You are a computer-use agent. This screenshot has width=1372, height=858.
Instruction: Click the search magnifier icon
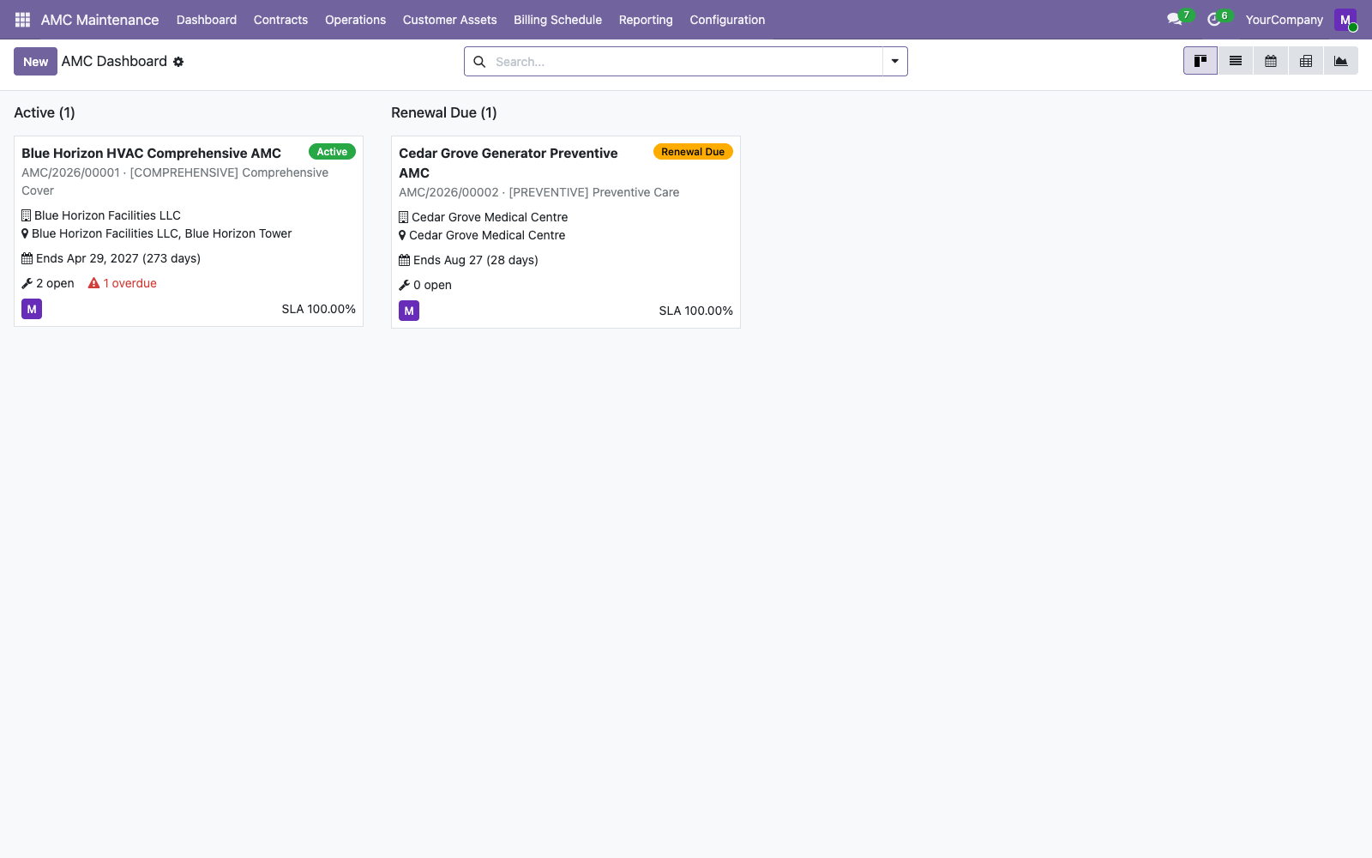[x=479, y=62]
